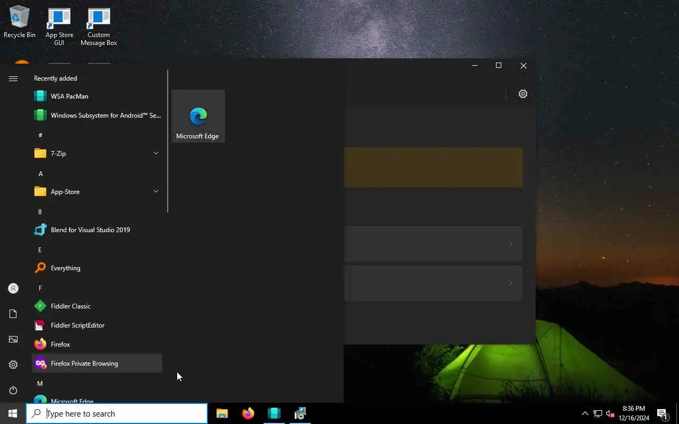Jump to letter A section header
Image resolution: width=679 pixels, height=424 pixels.
point(40,173)
